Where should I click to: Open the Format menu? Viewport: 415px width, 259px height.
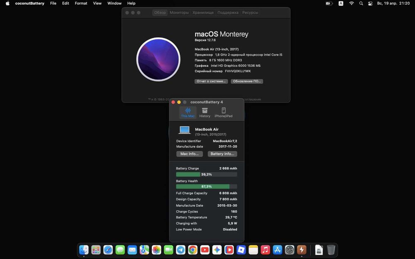point(81,3)
